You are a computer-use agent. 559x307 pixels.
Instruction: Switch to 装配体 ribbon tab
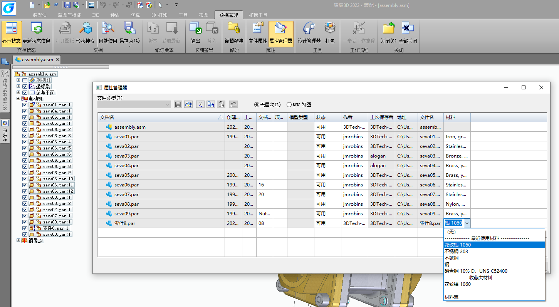[40, 15]
